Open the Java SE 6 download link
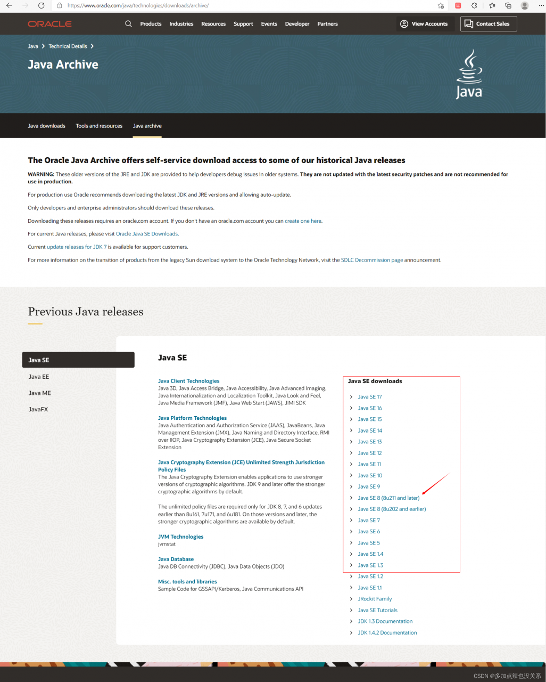Screen dimensions: 546x682 coord(369,532)
